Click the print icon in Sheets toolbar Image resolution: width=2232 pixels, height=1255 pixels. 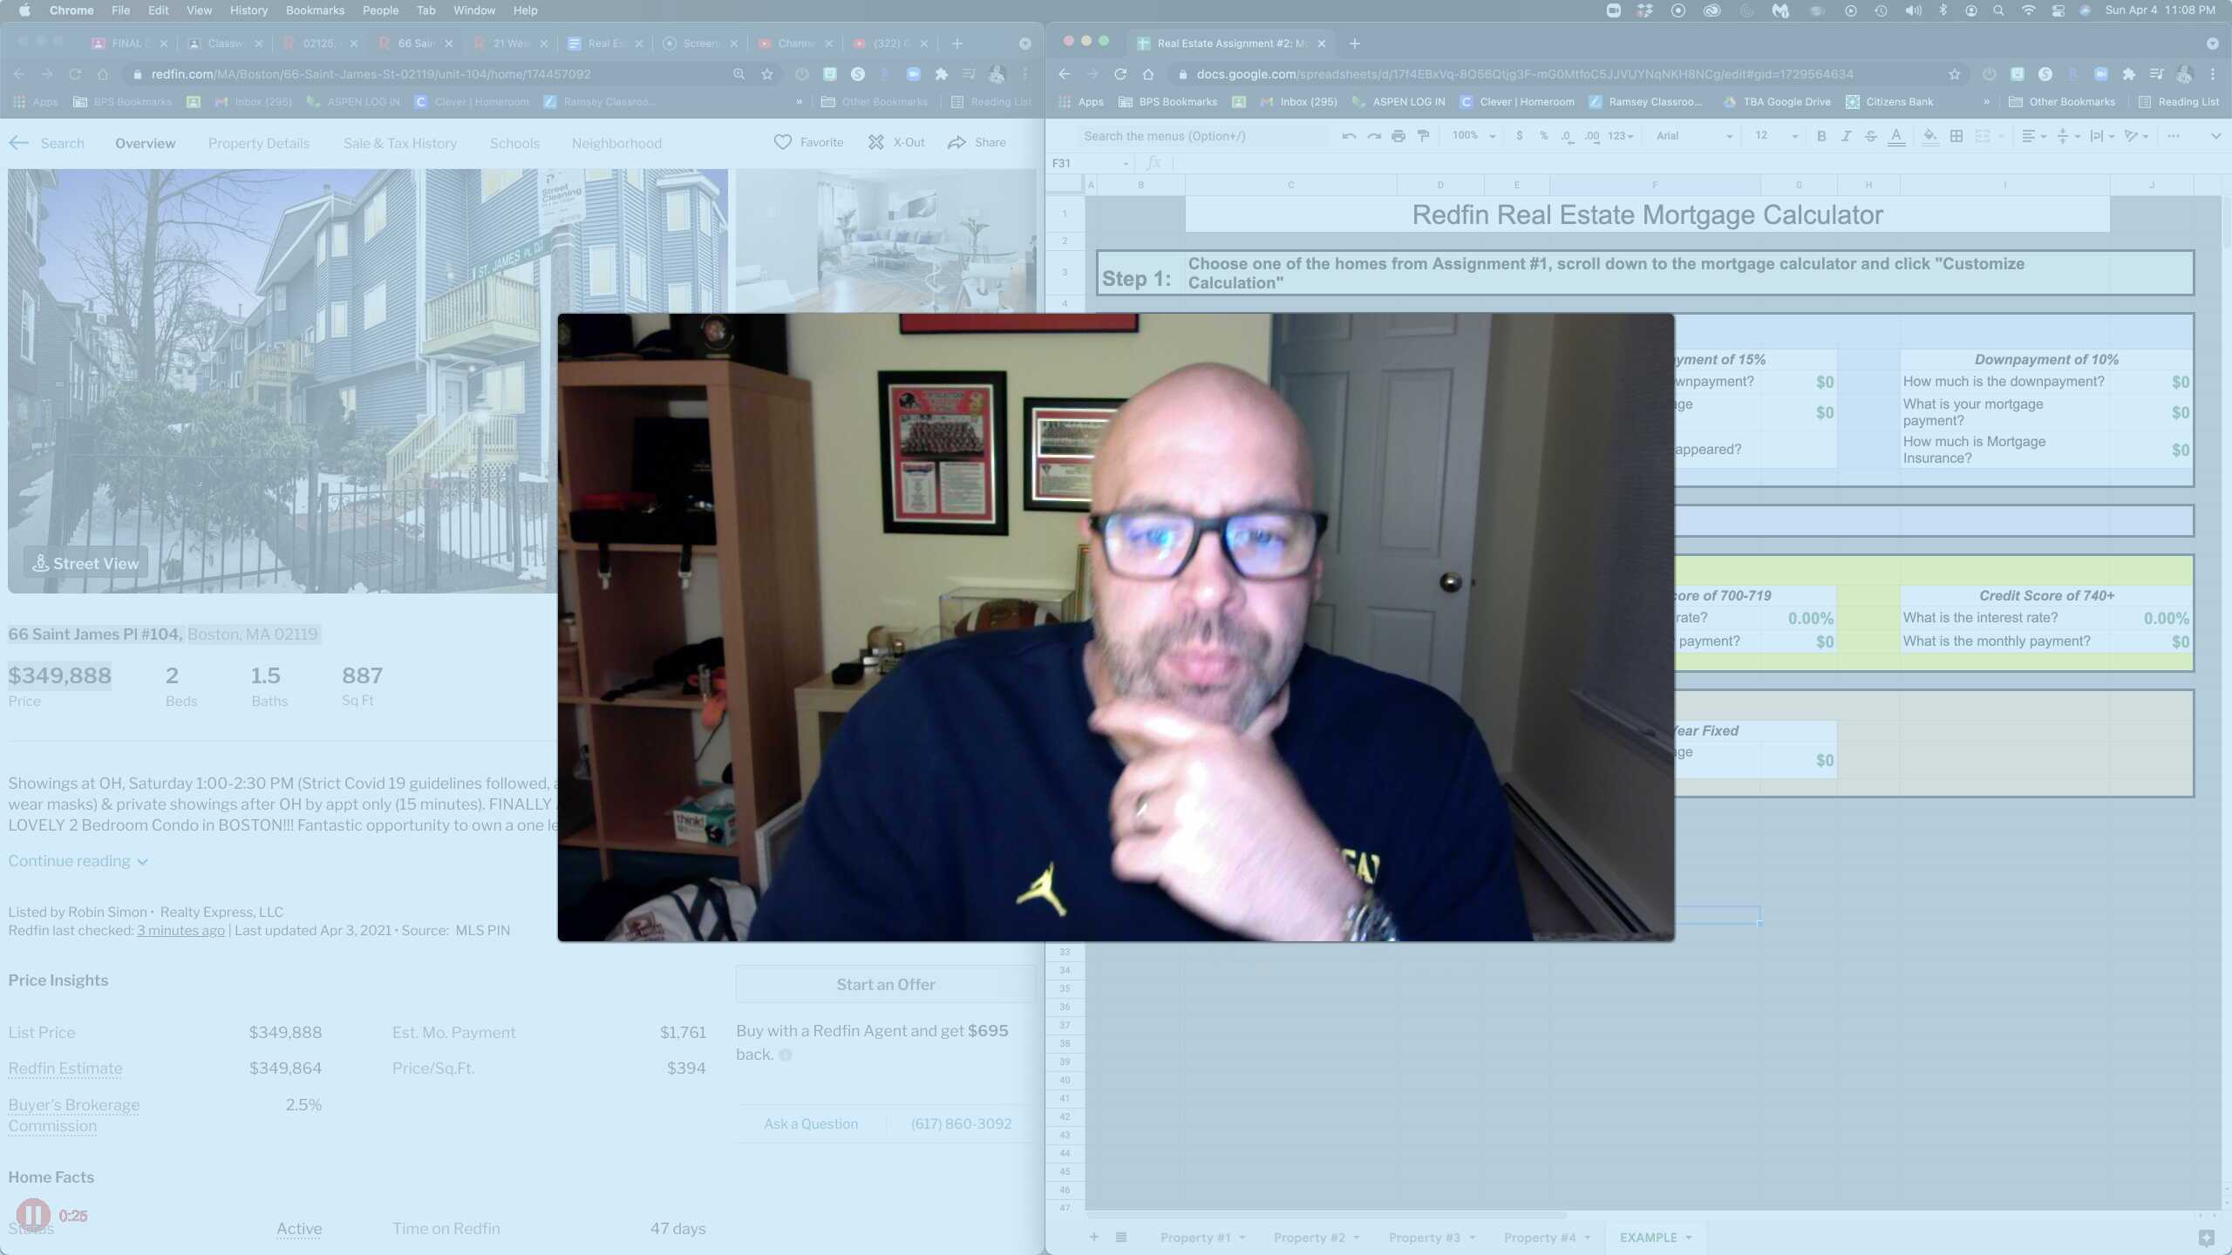click(1398, 136)
